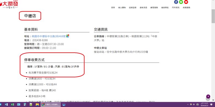This screenshot has height=107, width=215.
Task: Click the bullet 消費滿$800，可以抵3H
Action: click(x=42, y=79)
